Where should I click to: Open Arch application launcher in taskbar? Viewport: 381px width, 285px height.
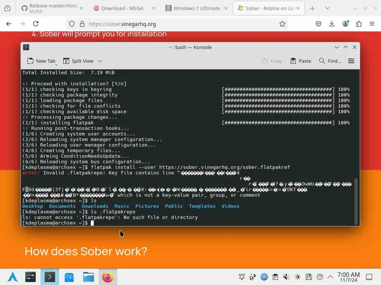13,277
